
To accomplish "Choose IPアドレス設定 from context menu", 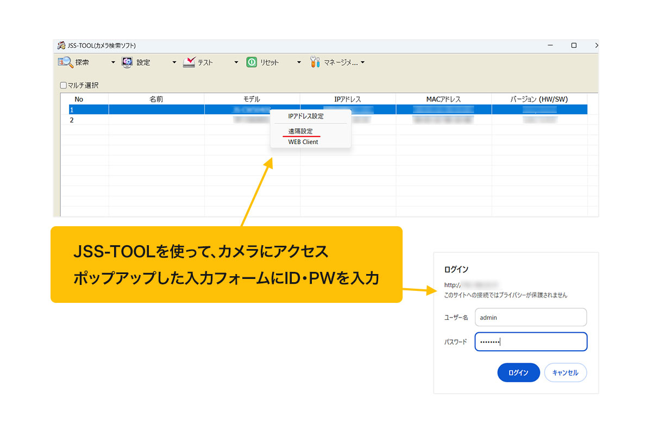I will click(x=306, y=116).
